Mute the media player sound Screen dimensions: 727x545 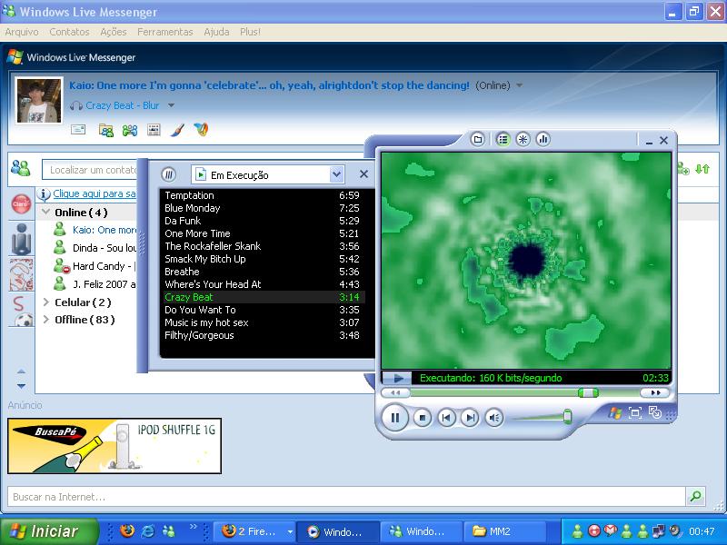(x=494, y=418)
